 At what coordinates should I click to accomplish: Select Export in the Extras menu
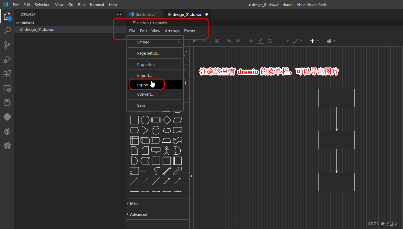144,84
